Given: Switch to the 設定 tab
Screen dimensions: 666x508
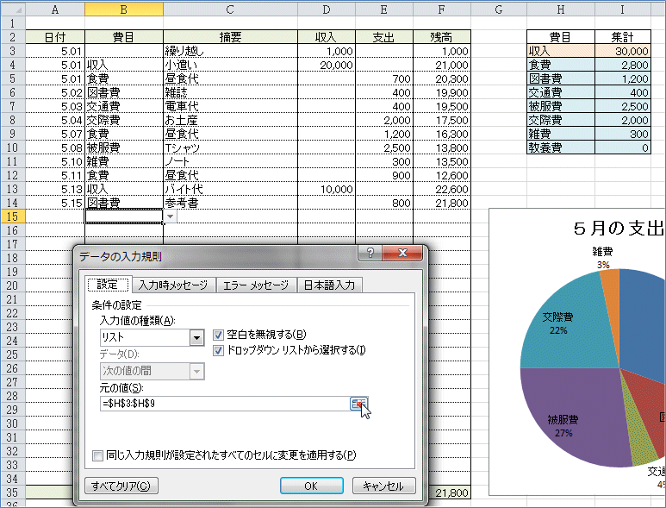Looking at the screenshot, I should point(108,285).
